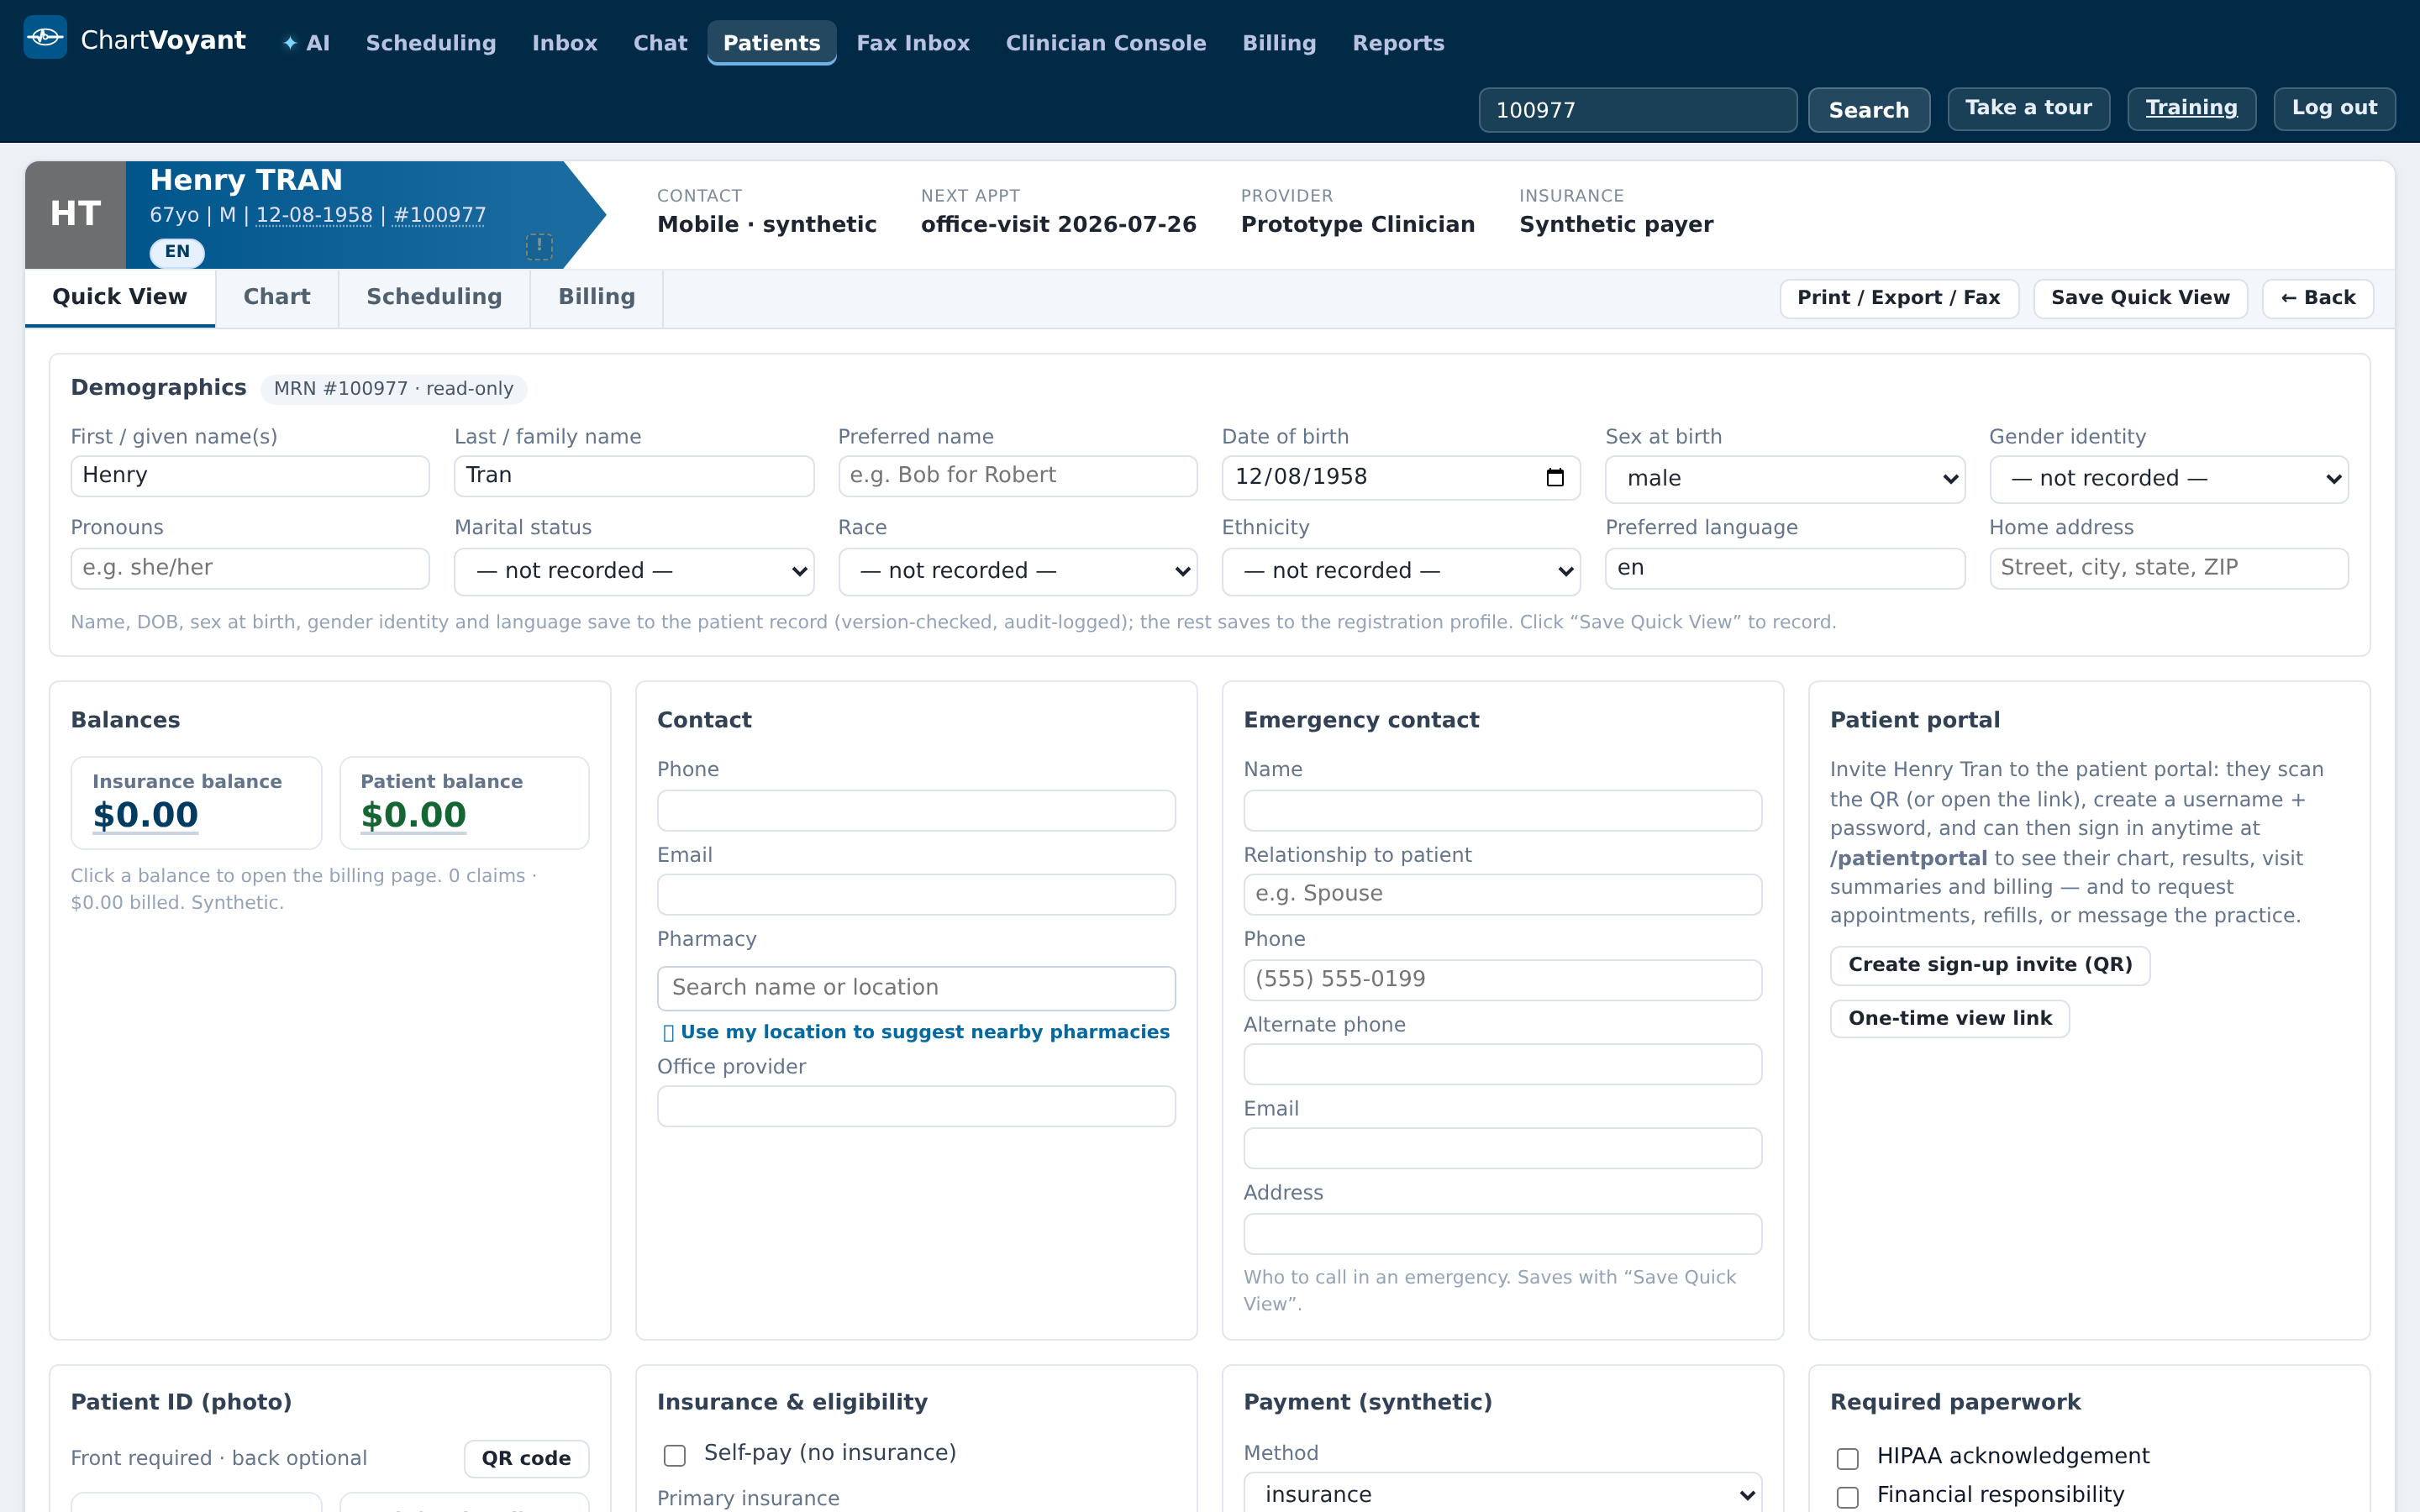This screenshot has height=1512, width=2420.
Task: Click the 12-08-1958 date in banner
Action: (x=314, y=215)
